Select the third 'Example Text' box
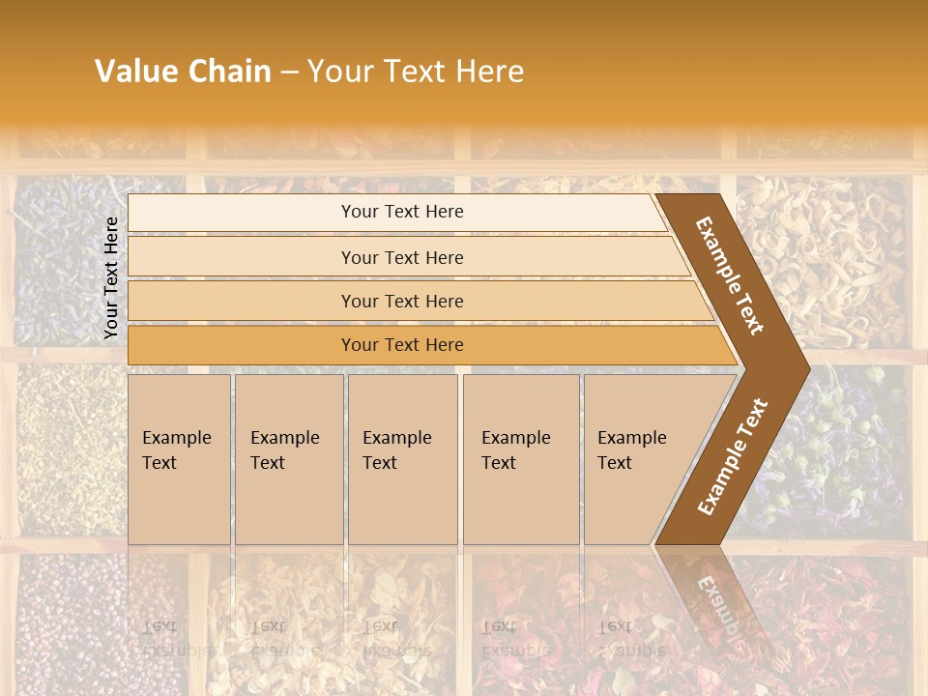The height and width of the screenshot is (696, 928). point(401,459)
